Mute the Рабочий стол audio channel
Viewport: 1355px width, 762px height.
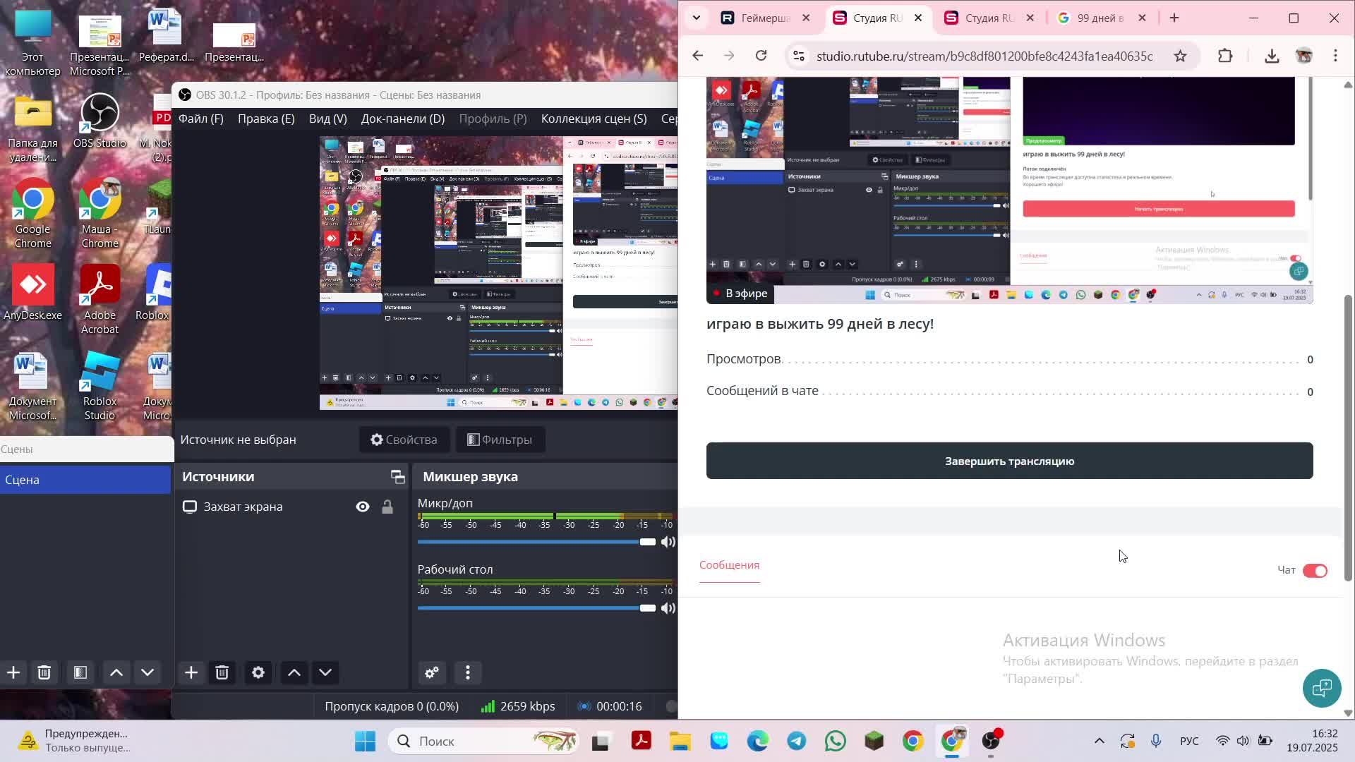pyautogui.click(x=668, y=608)
